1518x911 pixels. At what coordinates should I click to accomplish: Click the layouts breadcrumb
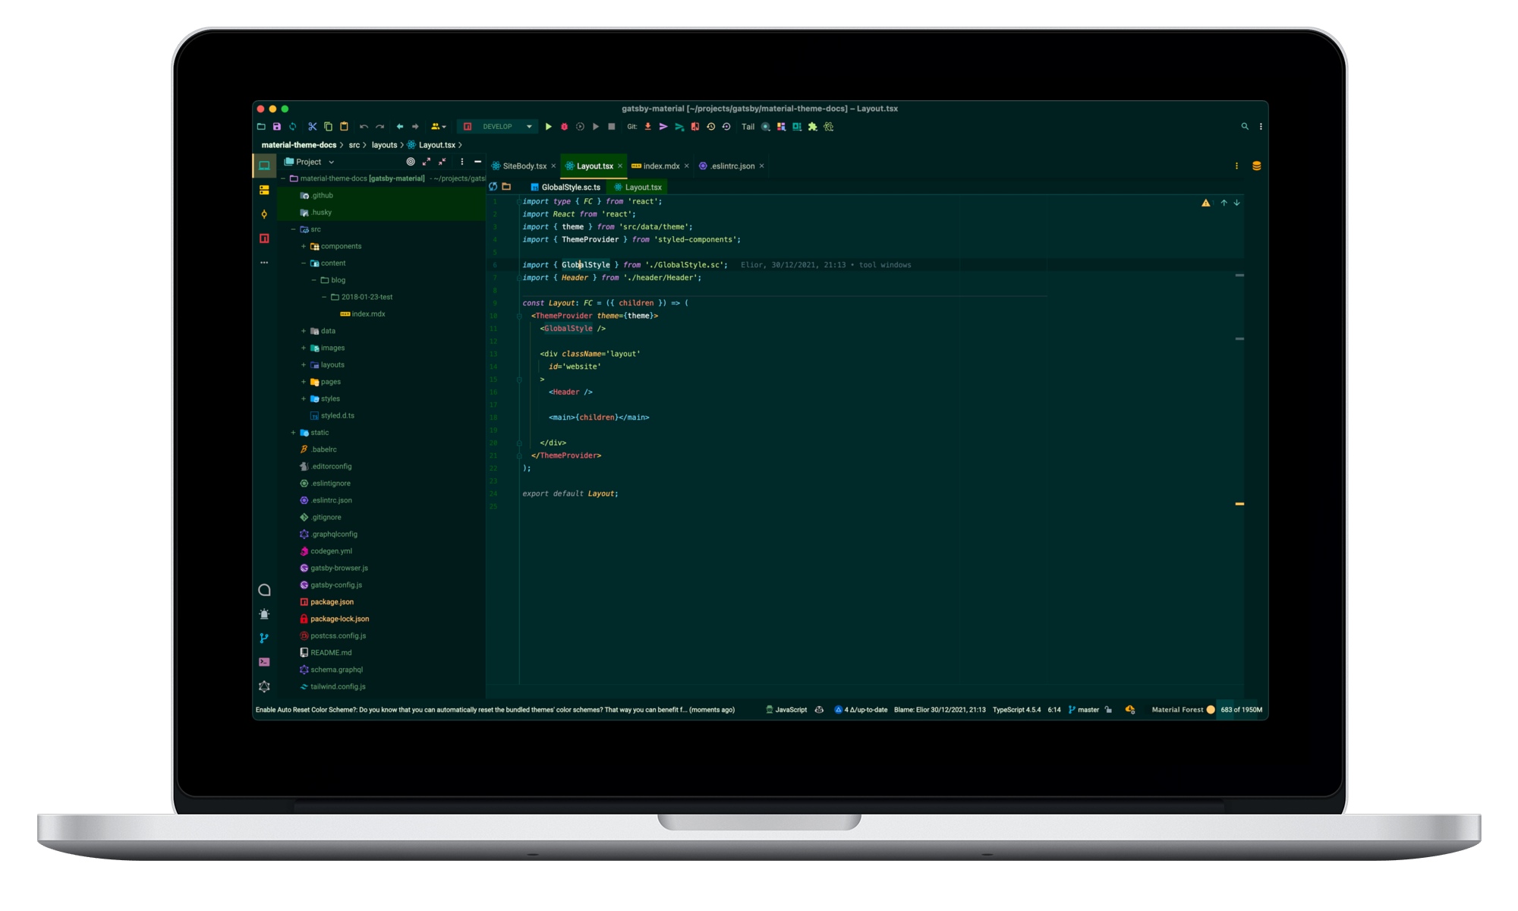[x=384, y=145]
